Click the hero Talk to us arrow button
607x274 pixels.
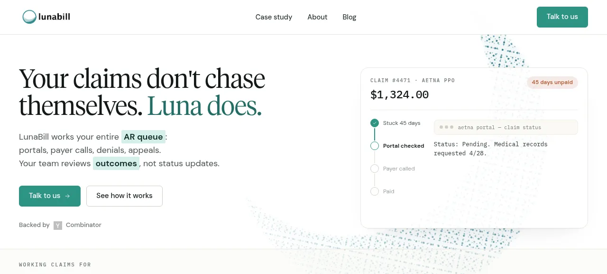tap(50, 196)
